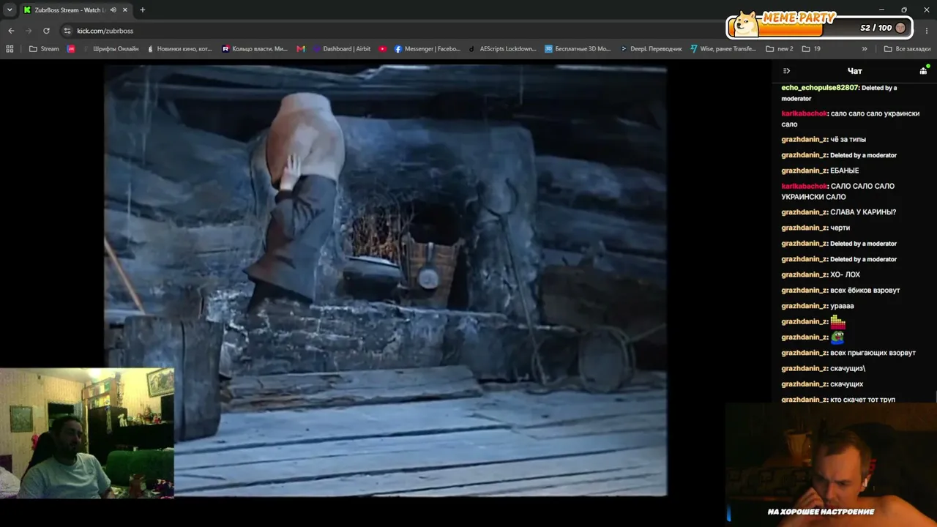Open the 19 bookmarks folder
This screenshot has height=527, width=937.
(x=811, y=49)
